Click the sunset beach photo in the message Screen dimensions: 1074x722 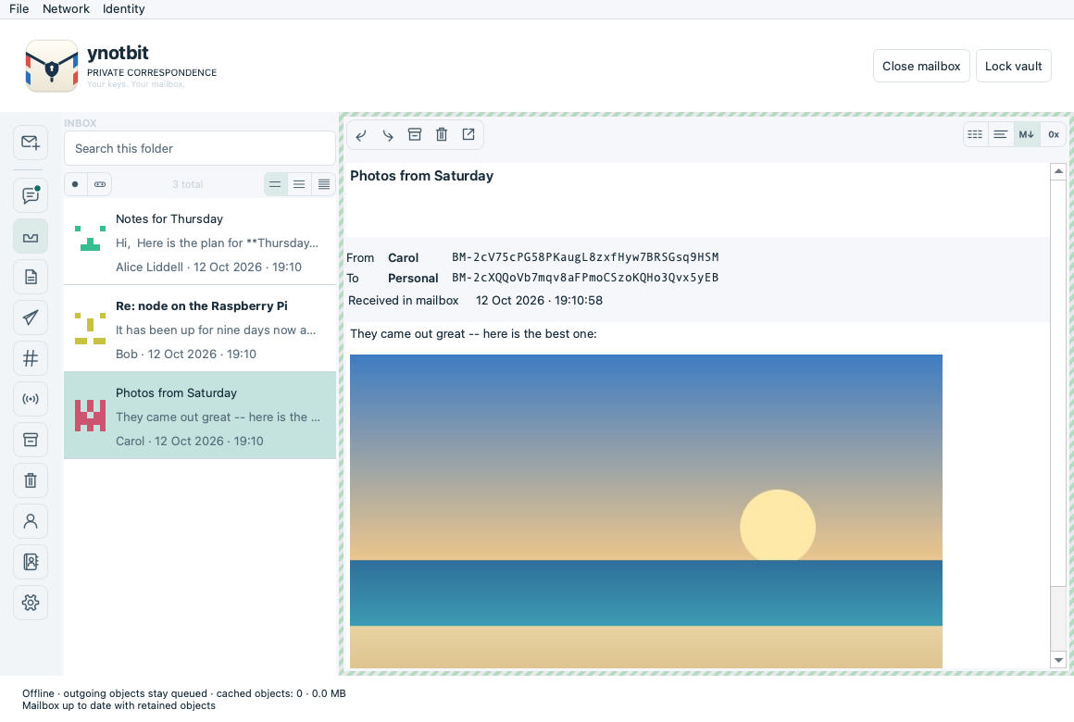coord(646,511)
